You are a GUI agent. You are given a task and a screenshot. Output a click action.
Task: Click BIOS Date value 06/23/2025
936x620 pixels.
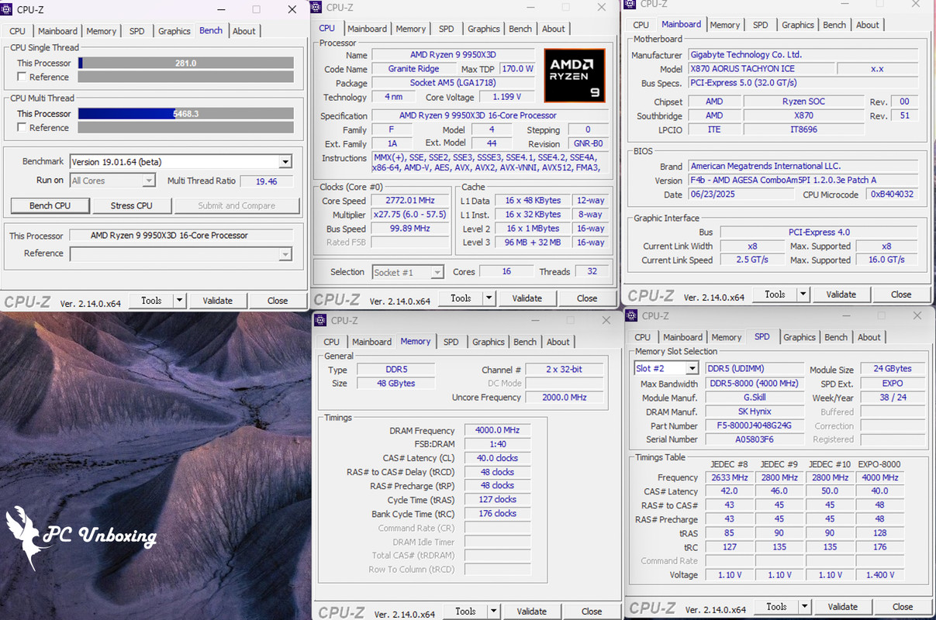tap(741, 195)
